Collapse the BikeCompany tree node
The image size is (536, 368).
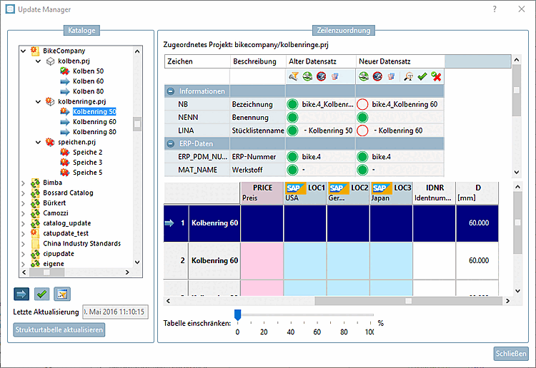[x=25, y=51]
